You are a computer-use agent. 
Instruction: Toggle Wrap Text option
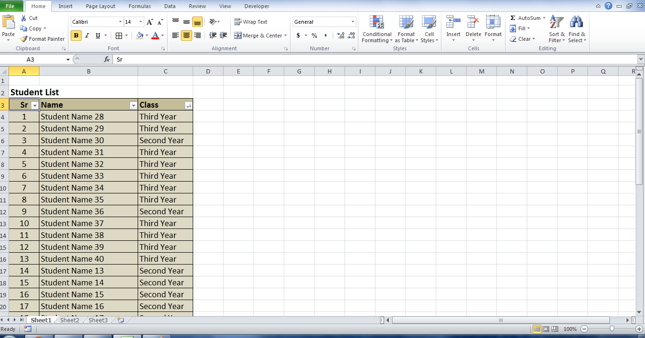(251, 22)
